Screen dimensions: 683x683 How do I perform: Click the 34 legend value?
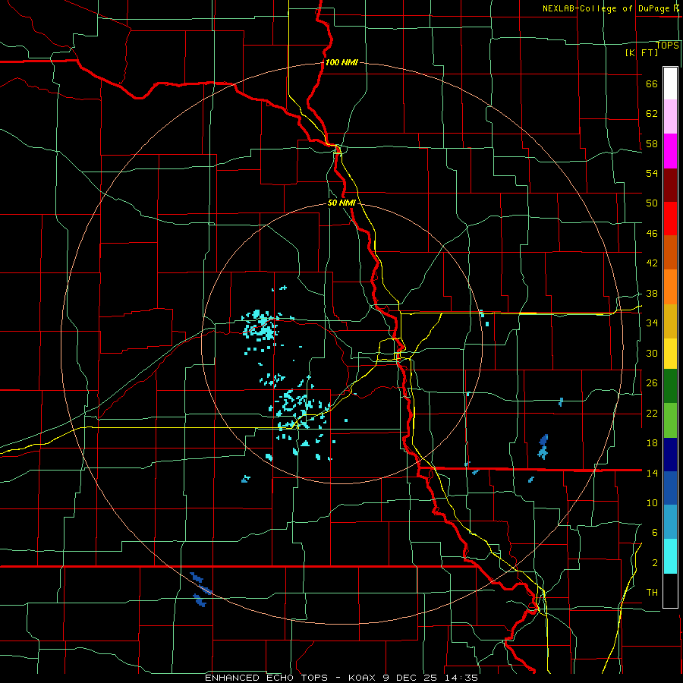652,323
